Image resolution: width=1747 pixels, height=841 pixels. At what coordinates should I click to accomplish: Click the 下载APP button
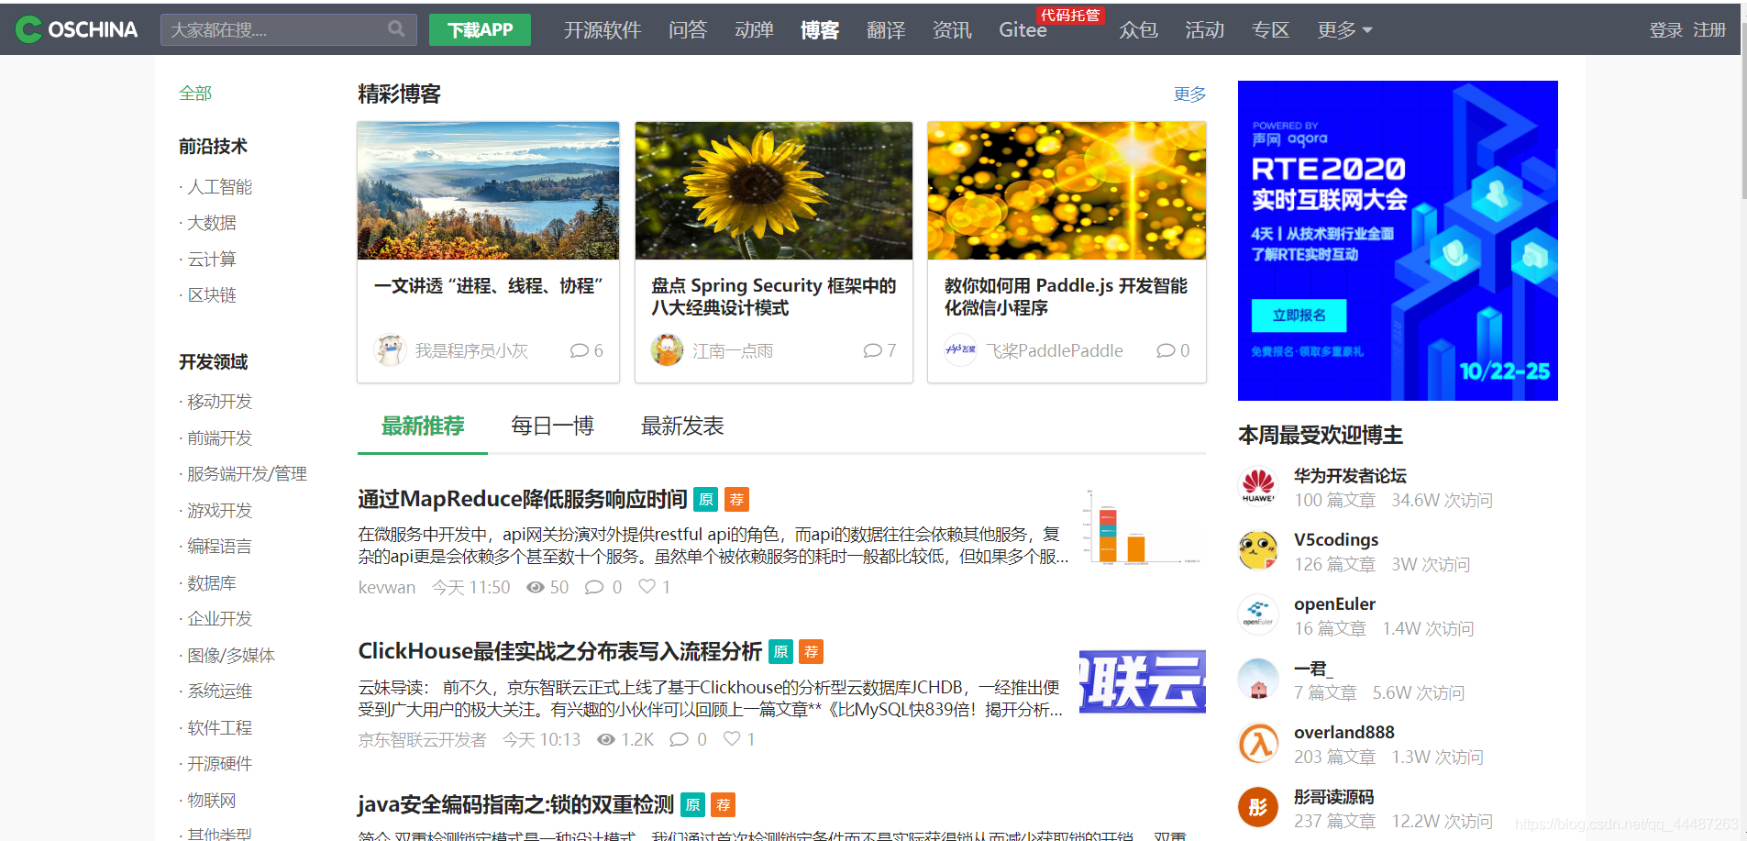pos(480,29)
